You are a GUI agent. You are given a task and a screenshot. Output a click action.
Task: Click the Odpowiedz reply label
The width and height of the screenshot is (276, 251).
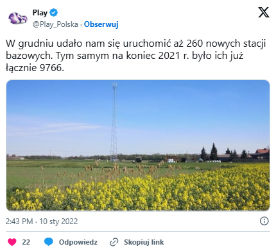[x=78, y=242]
